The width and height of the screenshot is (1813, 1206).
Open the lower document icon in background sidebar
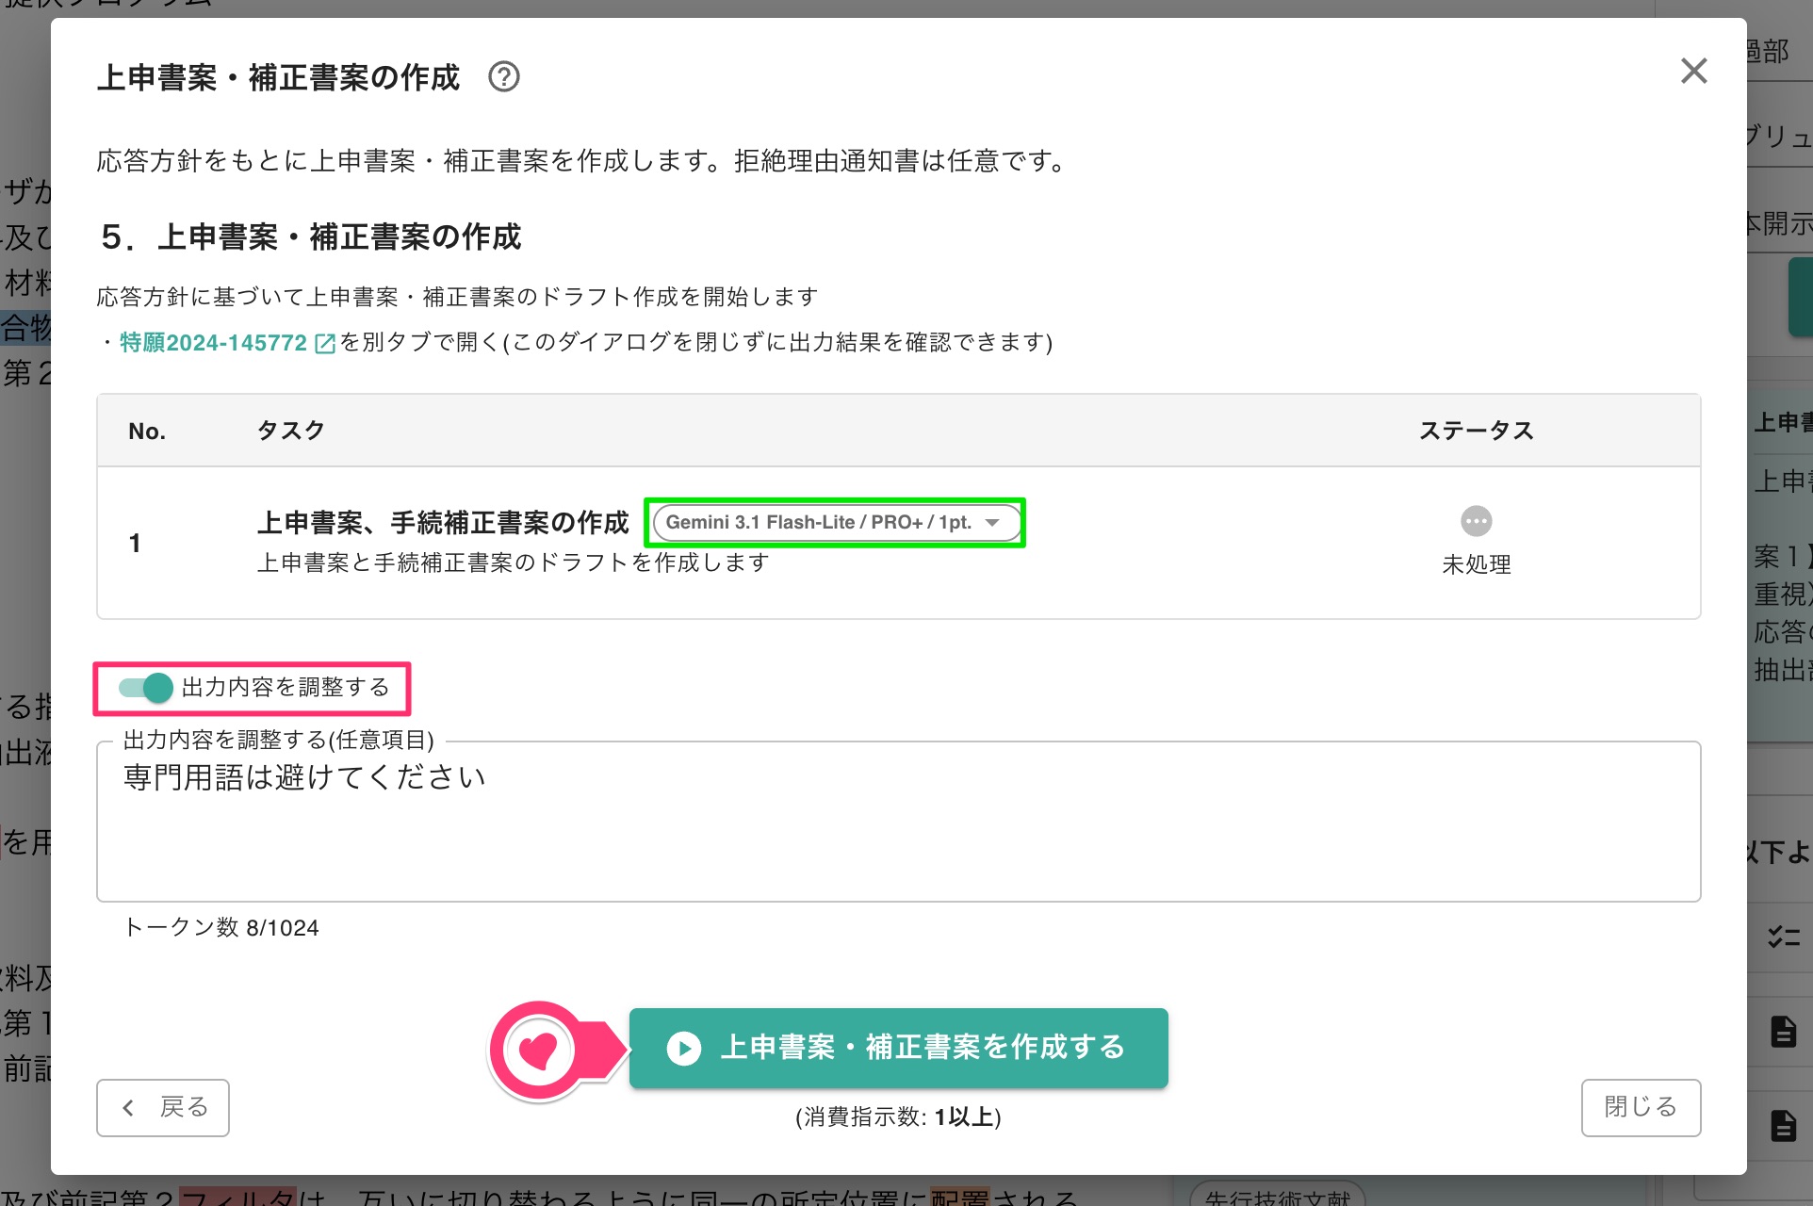1783,1126
